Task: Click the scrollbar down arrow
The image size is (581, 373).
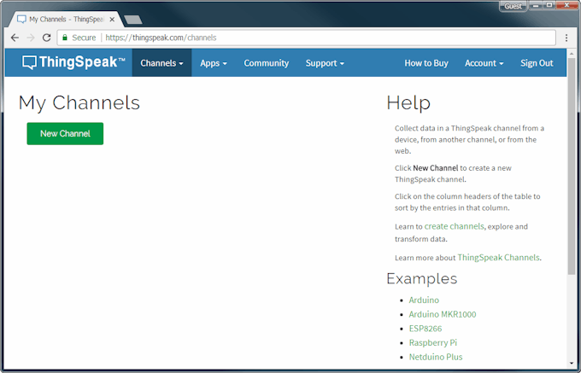Action: pos(571,364)
